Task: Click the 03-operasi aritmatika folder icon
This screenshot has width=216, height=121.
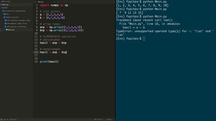Action: [x=6, y=27]
